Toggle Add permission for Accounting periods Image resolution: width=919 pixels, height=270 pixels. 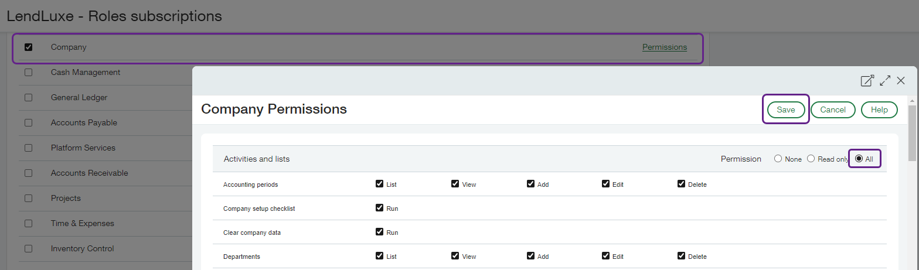(530, 184)
